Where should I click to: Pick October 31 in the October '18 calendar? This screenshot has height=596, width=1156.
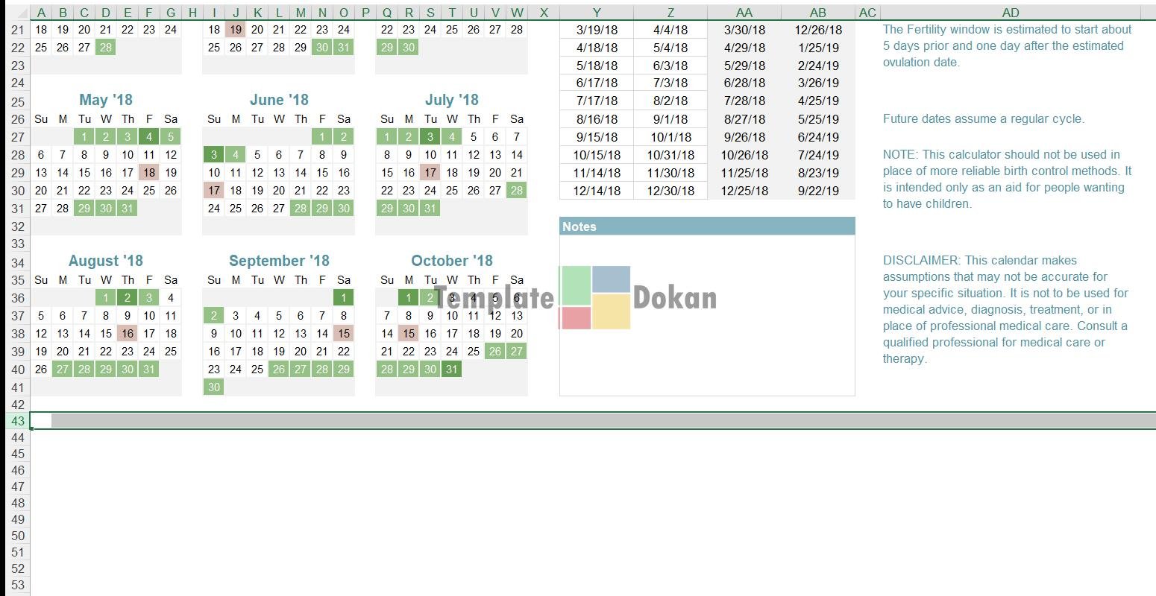[x=451, y=370]
